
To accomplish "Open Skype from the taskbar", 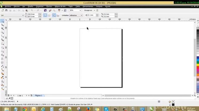I will pyautogui.click(x=106, y=109).
